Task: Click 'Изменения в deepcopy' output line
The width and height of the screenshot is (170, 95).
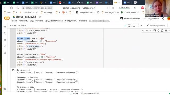Action: [x=27, y=77]
